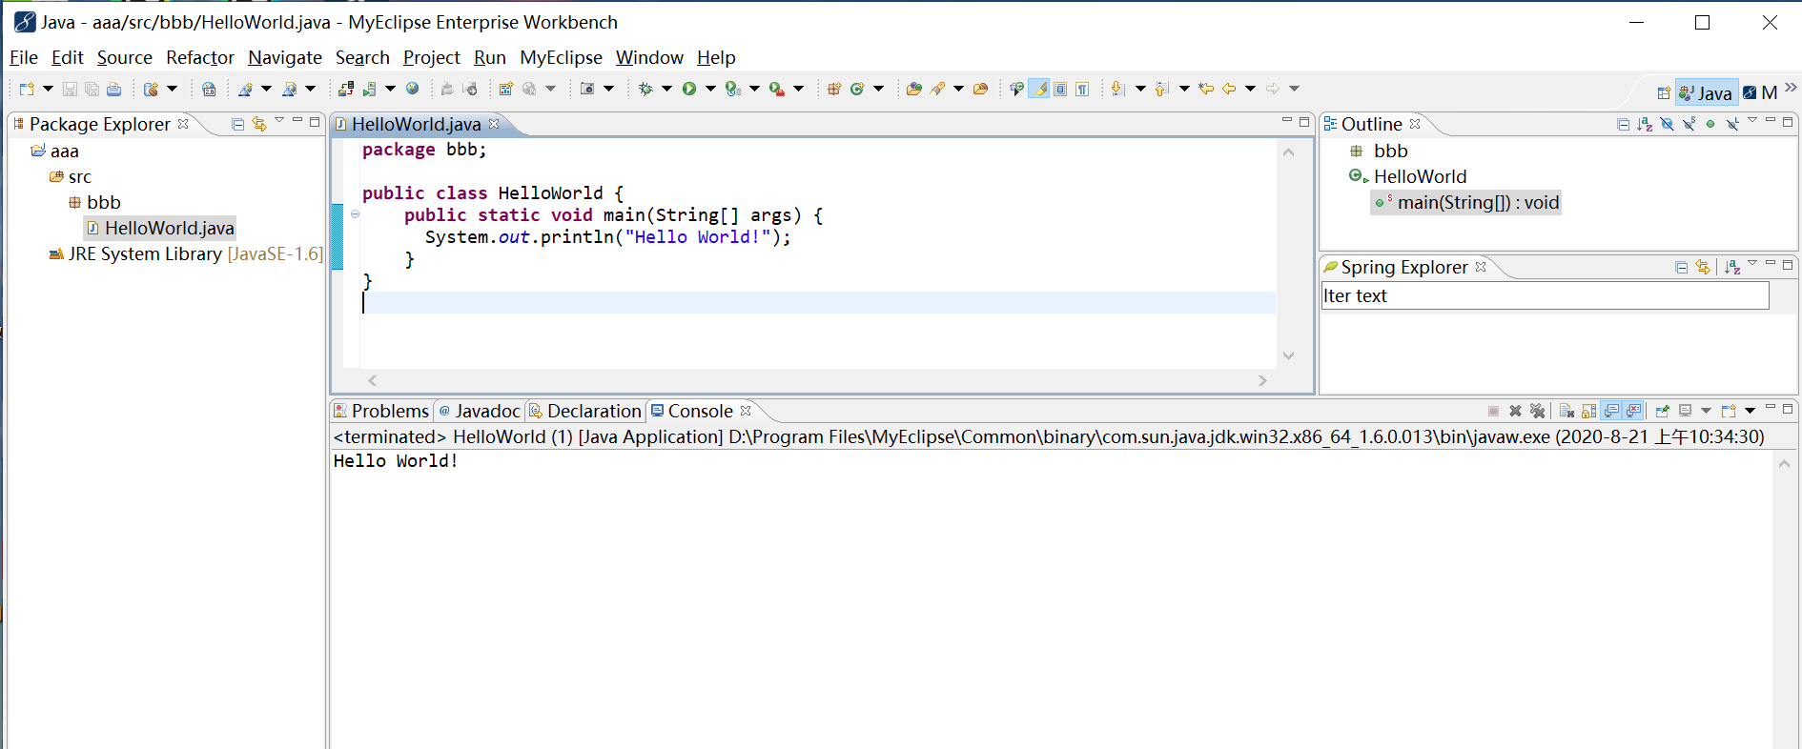Click Remove All Terminated Launches icon
The width and height of the screenshot is (1802, 749).
(x=1537, y=411)
